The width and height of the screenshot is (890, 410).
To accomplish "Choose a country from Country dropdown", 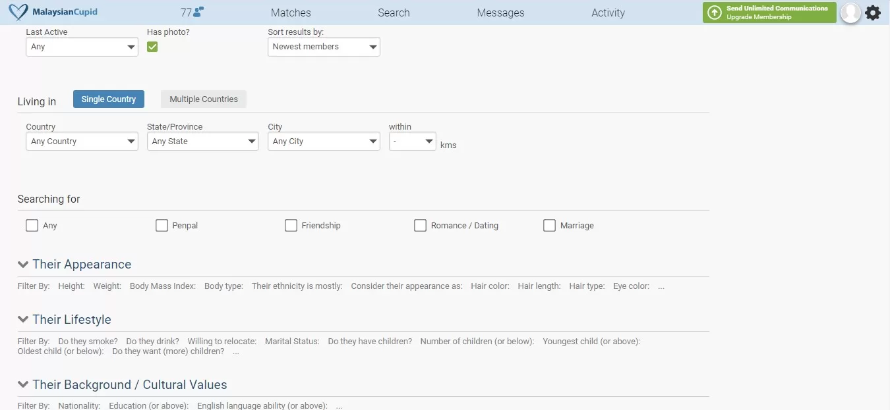I will [82, 141].
